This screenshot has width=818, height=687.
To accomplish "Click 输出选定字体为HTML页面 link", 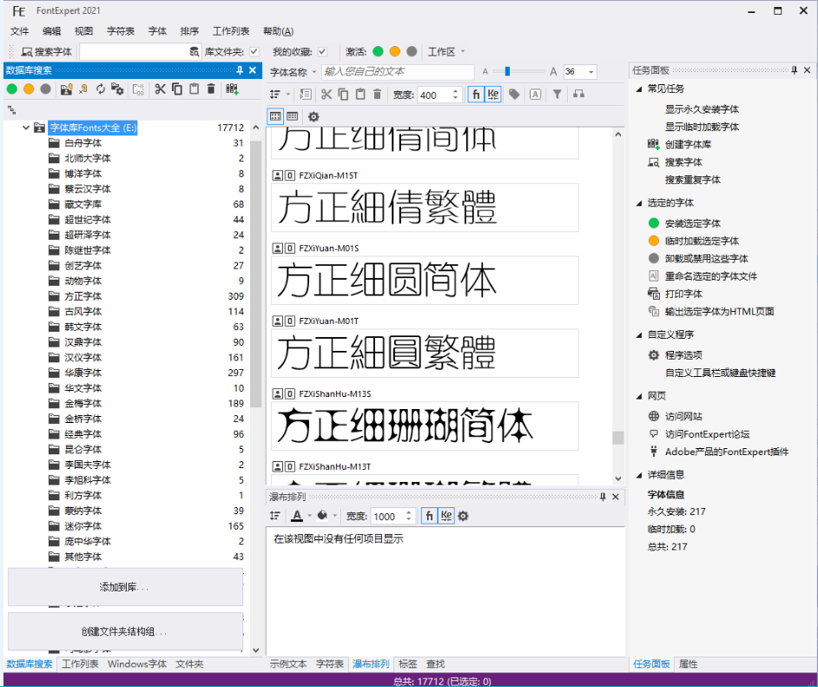I will (x=719, y=312).
